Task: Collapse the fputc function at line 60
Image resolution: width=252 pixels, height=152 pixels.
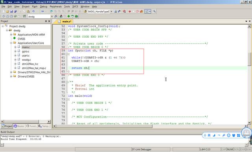Action: pyautogui.click(x=67, y=54)
